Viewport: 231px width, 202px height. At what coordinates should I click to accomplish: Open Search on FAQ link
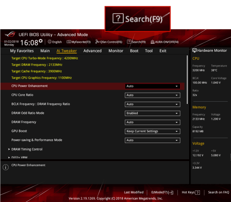click(218, 192)
